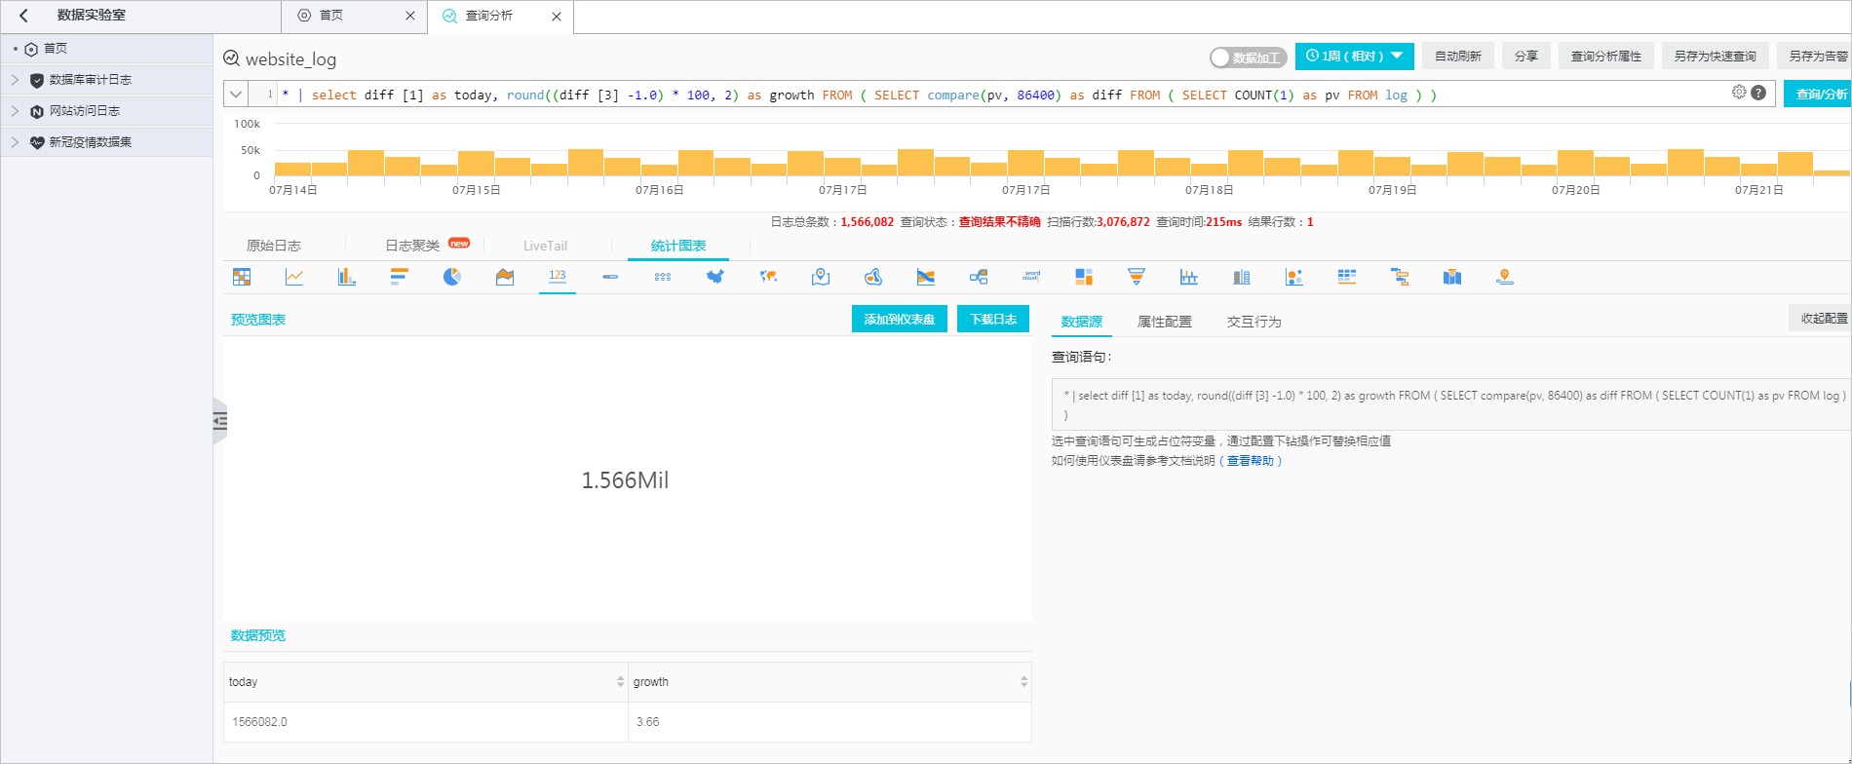Click the 添加到仪表盘 button

pyautogui.click(x=900, y=320)
